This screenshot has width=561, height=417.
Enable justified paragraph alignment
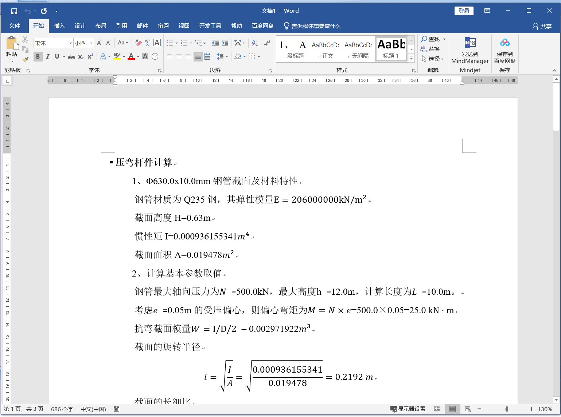point(198,56)
